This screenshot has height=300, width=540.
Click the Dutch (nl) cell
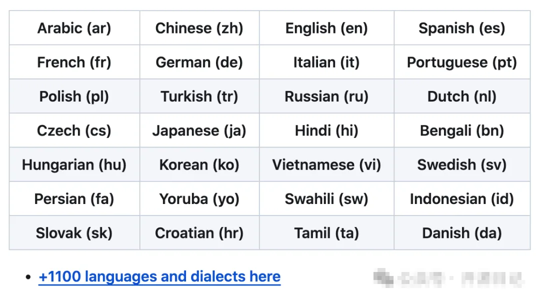462,96
